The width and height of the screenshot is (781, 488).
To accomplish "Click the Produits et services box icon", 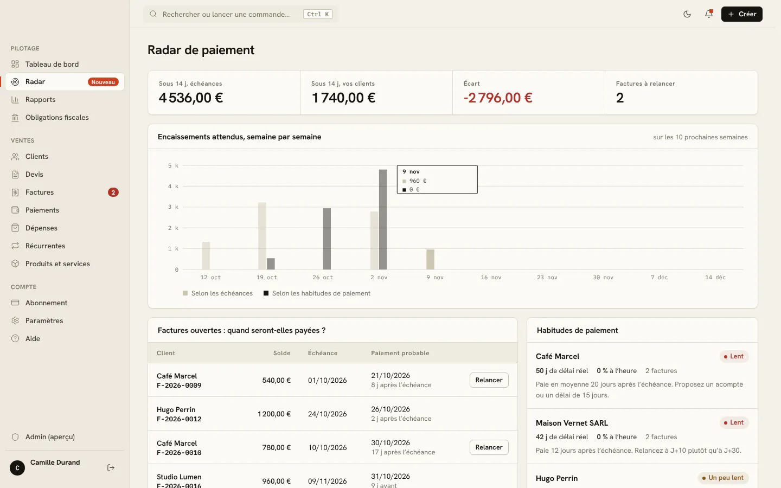I will click(15, 264).
